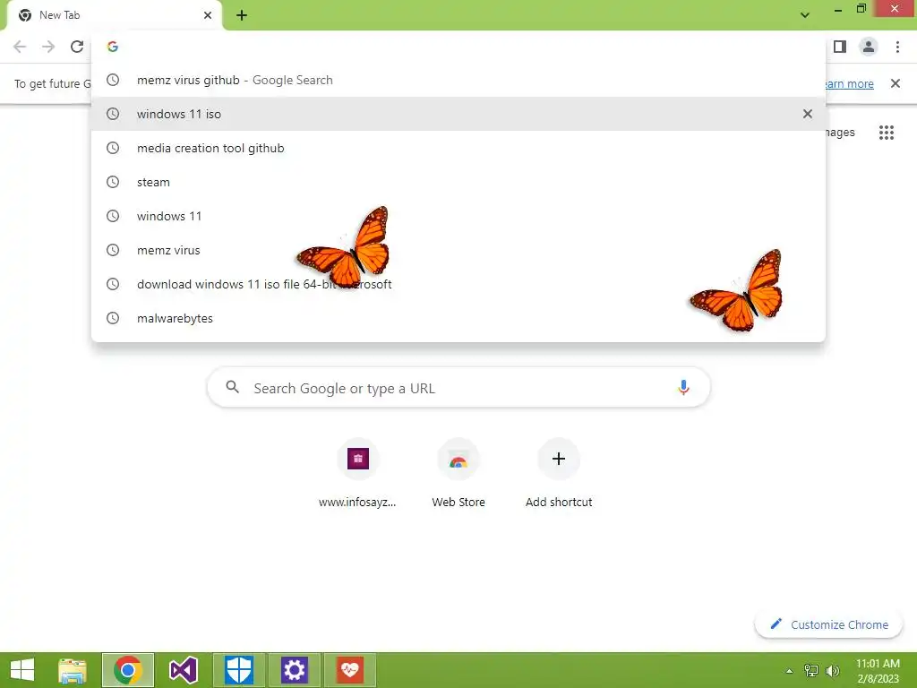The width and height of the screenshot is (917, 688).
Task: Follow the Learn more link
Action: tap(848, 83)
